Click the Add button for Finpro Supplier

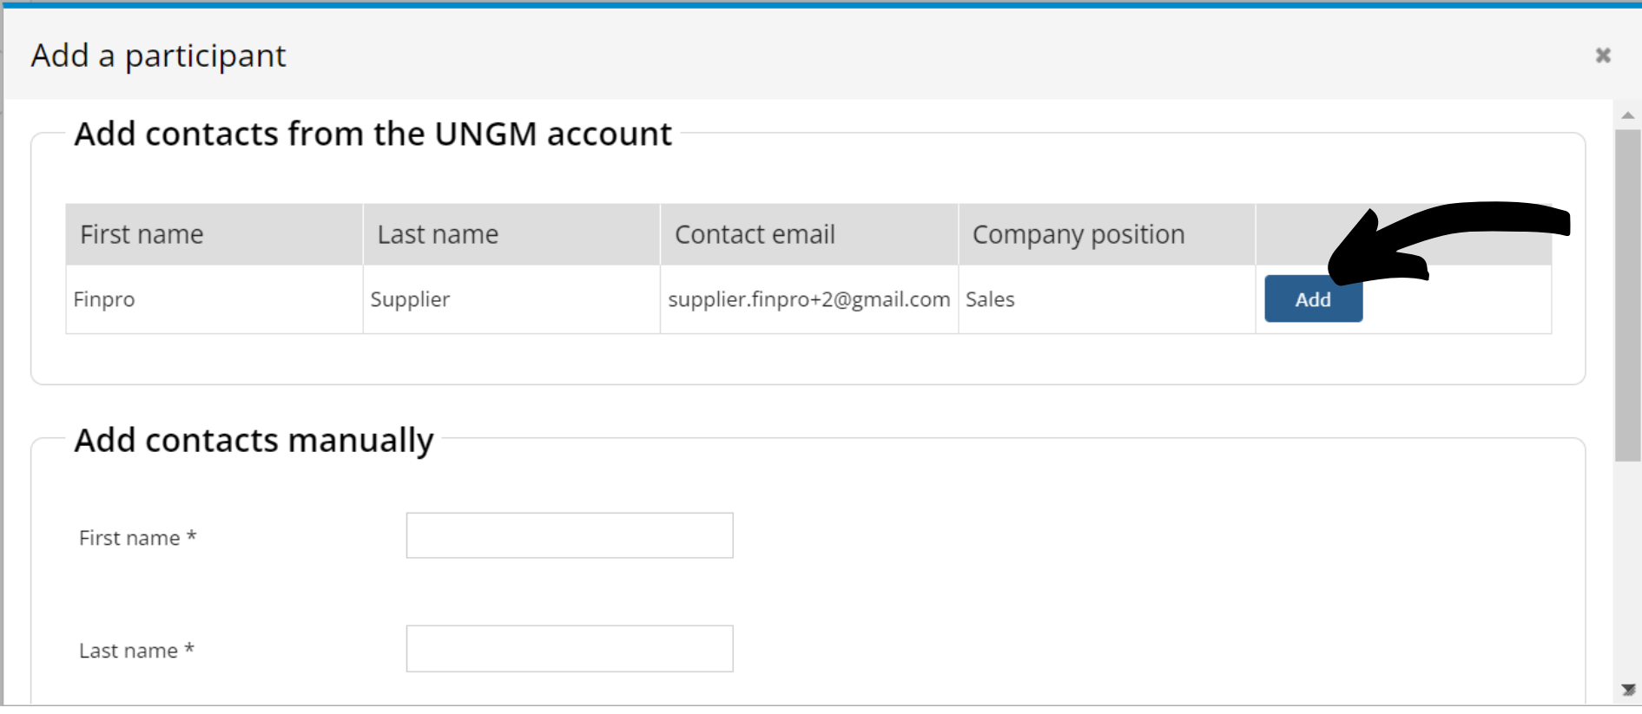(1313, 299)
